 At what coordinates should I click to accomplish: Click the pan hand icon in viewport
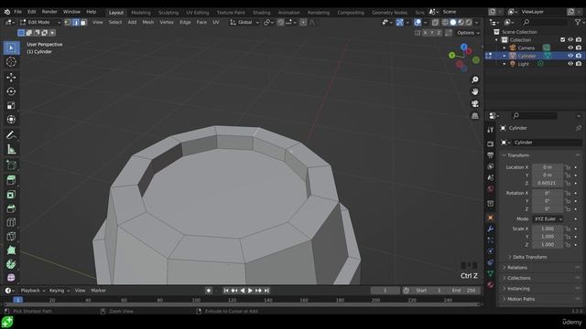(475, 91)
